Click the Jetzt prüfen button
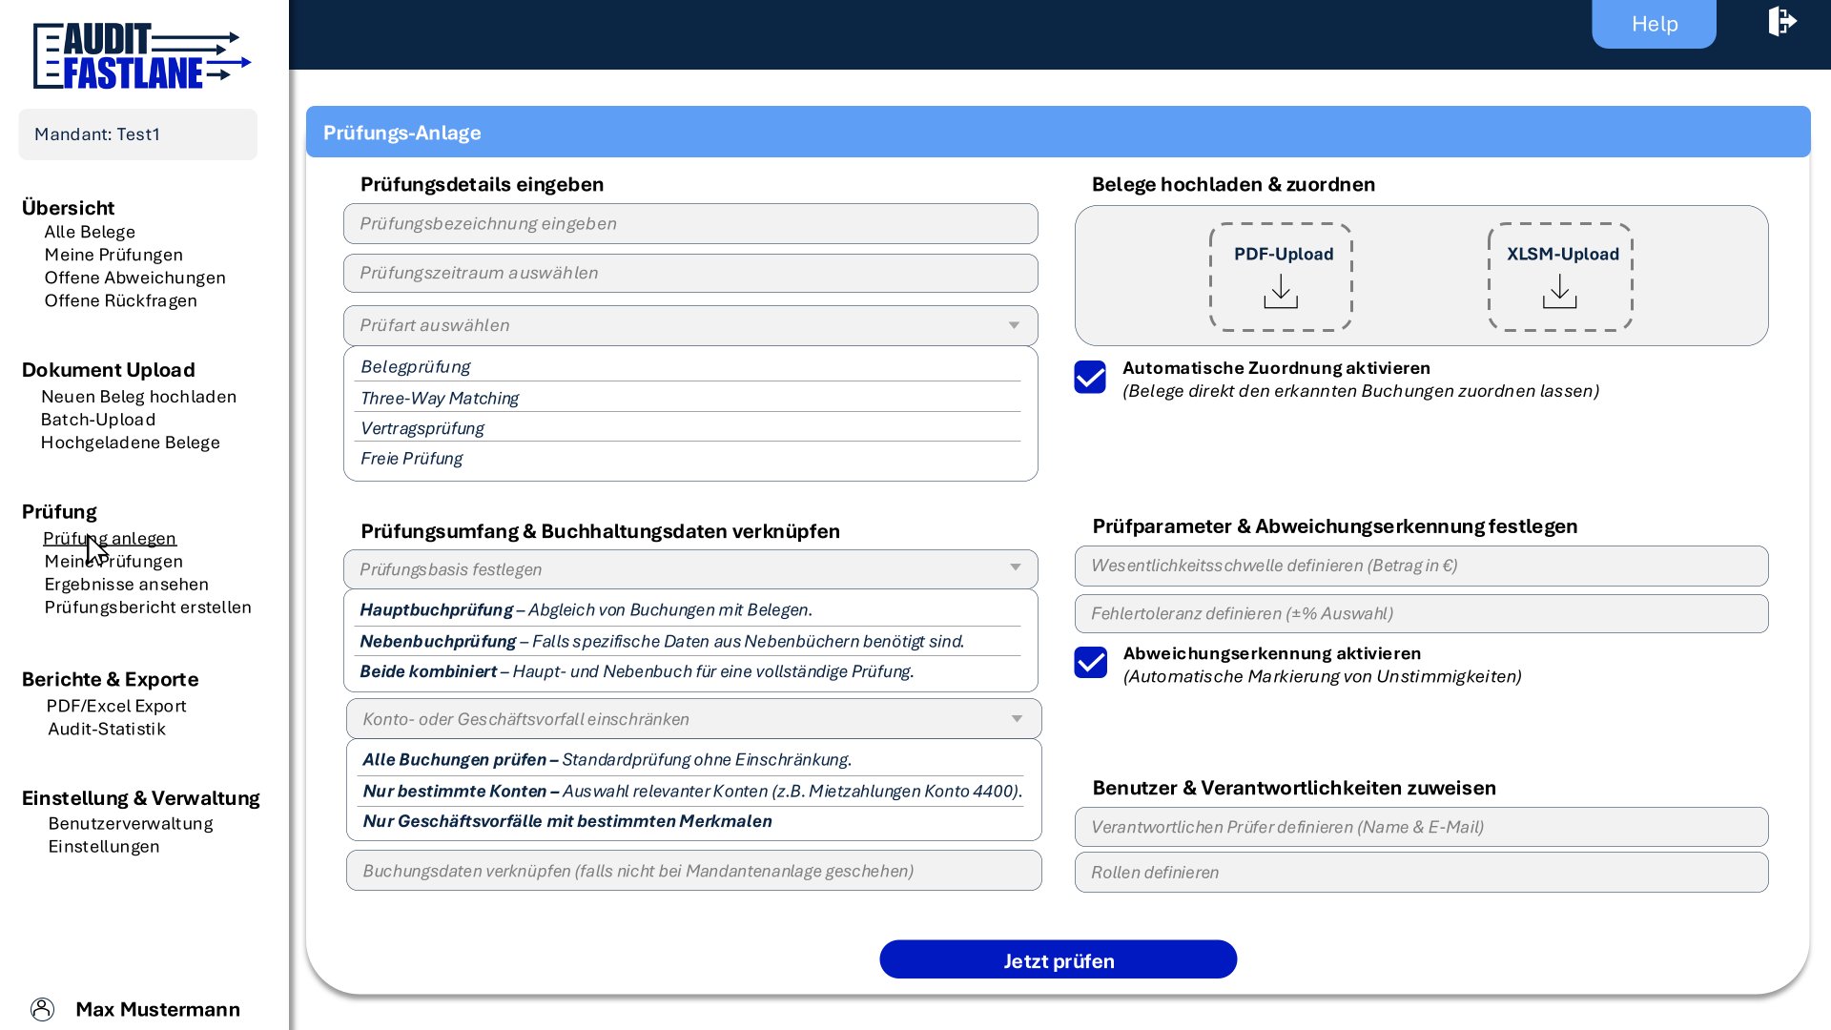This screenshot has width=1831, height=1030. [x=1058, y=959]
